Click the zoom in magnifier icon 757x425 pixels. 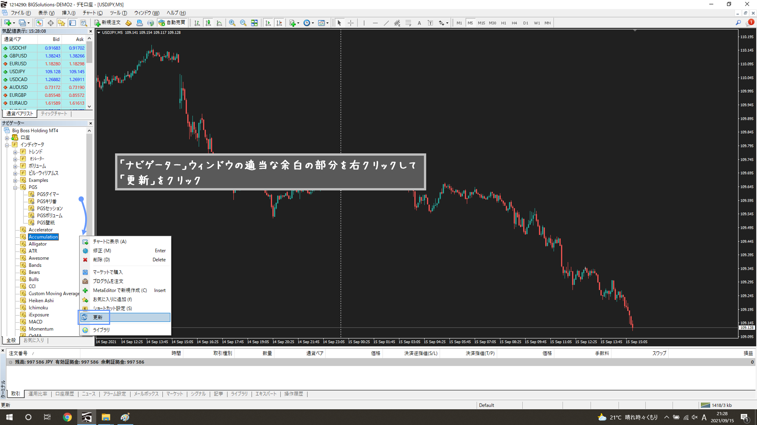click(x=232, y=23)
